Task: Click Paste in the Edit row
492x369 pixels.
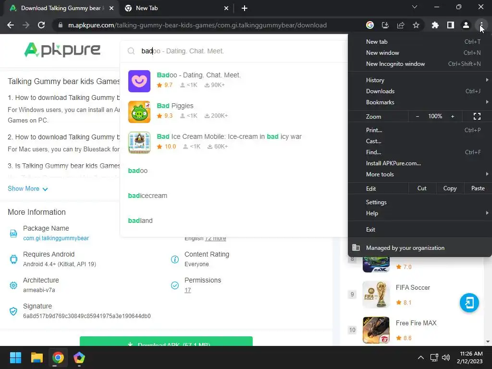Action: pyautogui.click(x=478, y=188)
